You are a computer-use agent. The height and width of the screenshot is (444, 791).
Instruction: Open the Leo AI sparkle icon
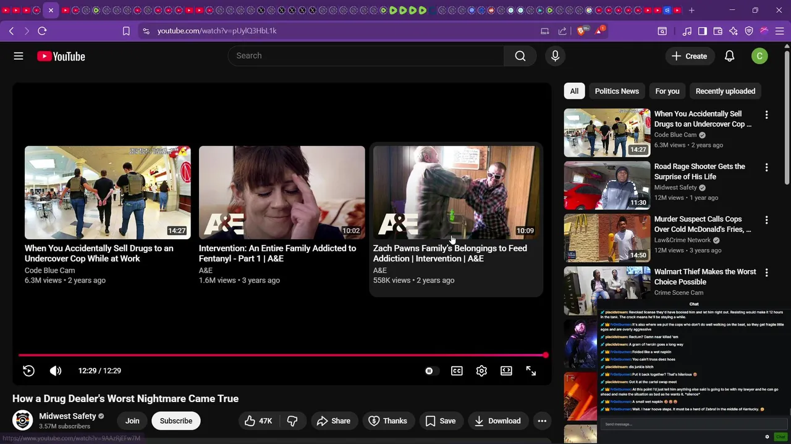[x=734, y=31]
